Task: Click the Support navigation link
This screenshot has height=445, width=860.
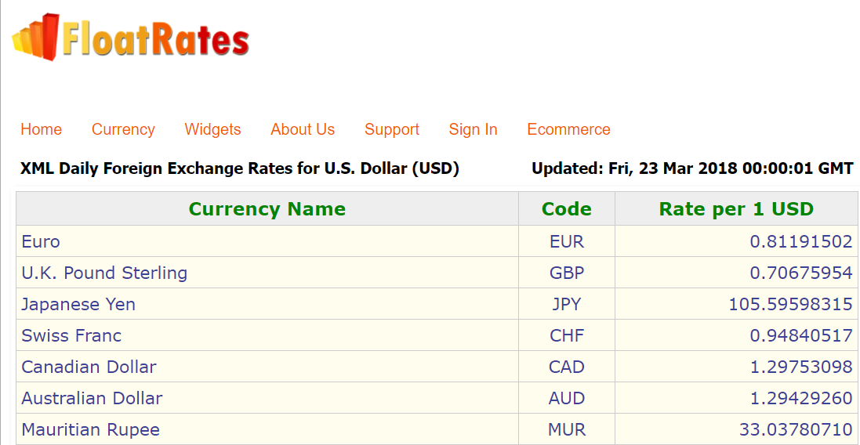Action: click(x=391, y=129)
